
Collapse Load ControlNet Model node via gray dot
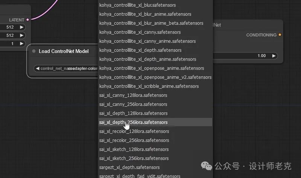point(34,51)
